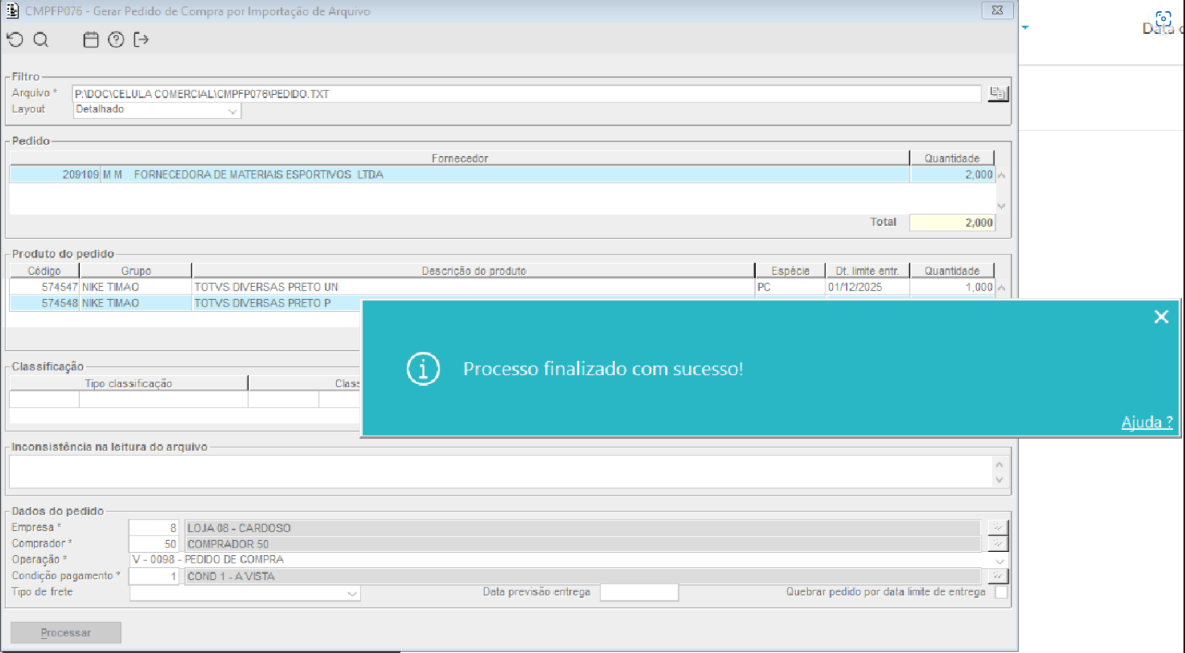Click the Tipo classificação column header

(128, 383)
